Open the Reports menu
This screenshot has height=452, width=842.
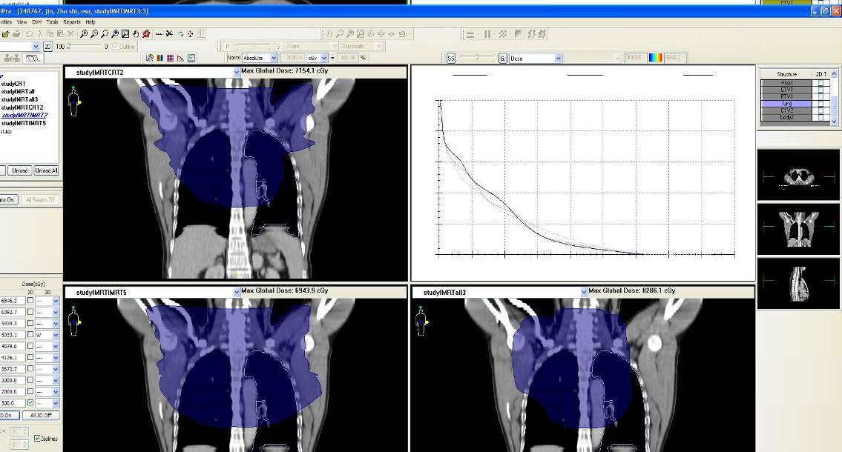tap(72, 22)
